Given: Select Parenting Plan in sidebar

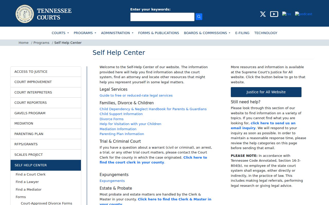Looking at the screenshot, I should tap(46, 134).
